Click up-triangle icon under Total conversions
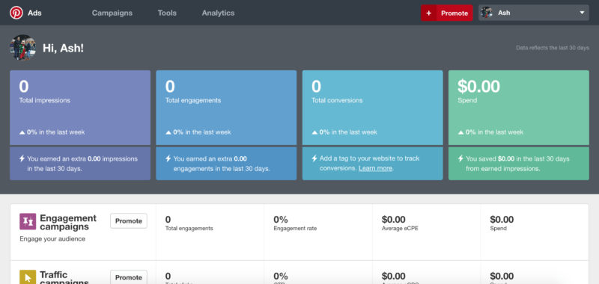 (314, 132)
